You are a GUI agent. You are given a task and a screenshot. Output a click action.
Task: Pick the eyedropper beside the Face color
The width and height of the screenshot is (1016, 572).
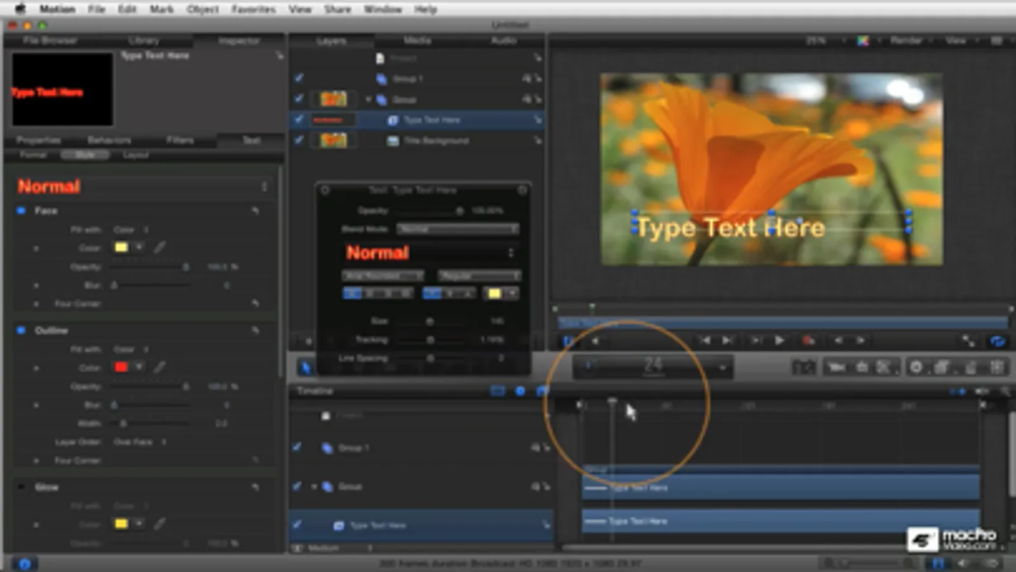(159, 247)
